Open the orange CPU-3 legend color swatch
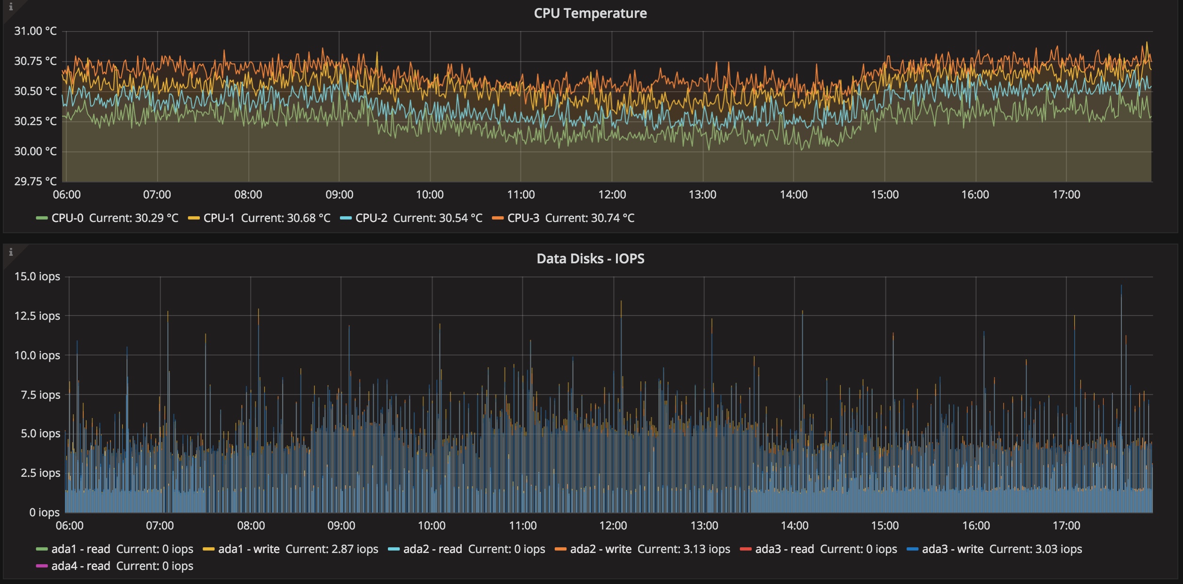The height and width of the screenshot is (584, 1183). pyautogui.click(x=497, y=218)
